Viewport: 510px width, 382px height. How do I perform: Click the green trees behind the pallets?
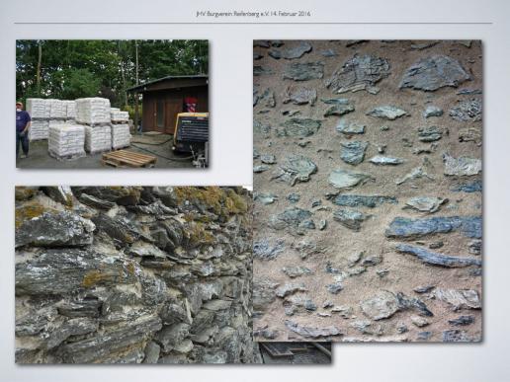(82, 66)
